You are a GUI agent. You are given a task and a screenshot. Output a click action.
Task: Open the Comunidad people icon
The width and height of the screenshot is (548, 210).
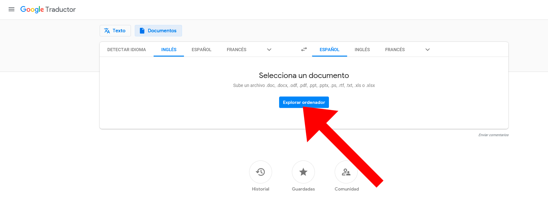coord(346,172)
